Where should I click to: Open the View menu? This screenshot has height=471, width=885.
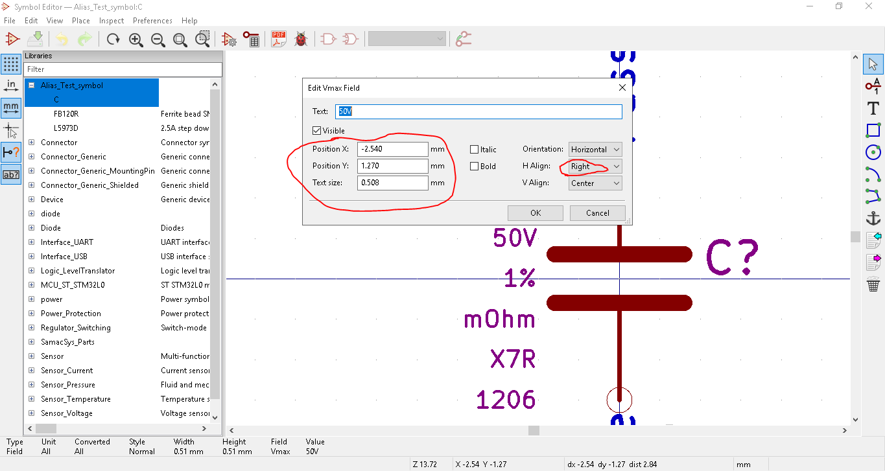55,21
